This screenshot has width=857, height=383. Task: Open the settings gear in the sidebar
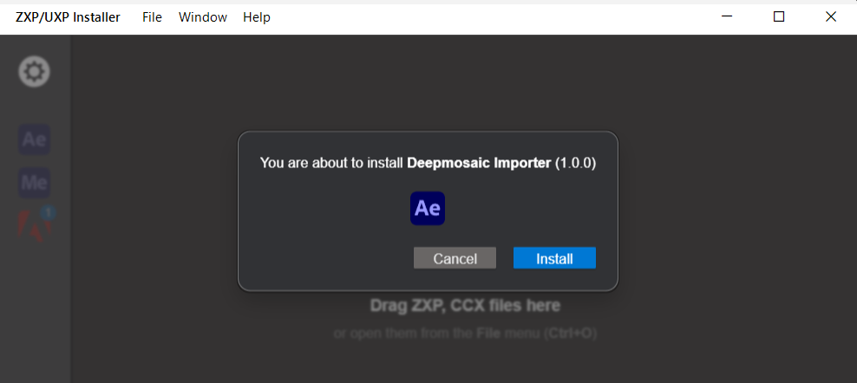(x=35, y=71)
